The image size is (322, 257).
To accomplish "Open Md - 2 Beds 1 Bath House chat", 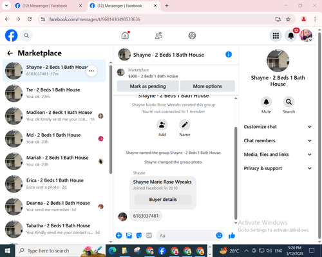I will [x=54, y=138].
